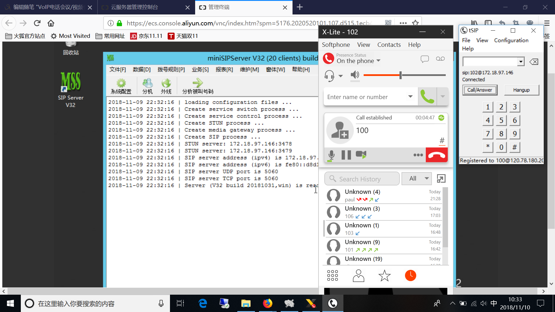
Task: Click tSIP dialpad key 5
Action: click(x=501, y=120)
